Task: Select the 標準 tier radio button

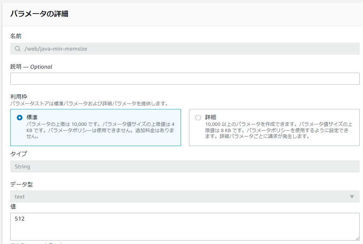Action: pos(20,118)
